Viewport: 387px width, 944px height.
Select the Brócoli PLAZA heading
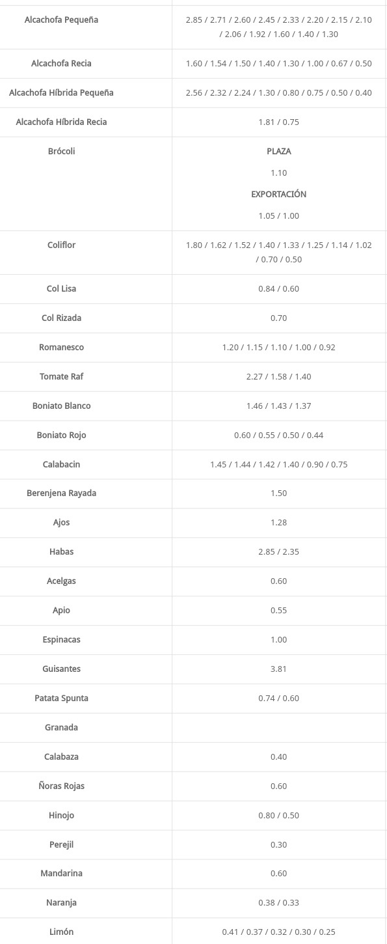coord(278,151)
